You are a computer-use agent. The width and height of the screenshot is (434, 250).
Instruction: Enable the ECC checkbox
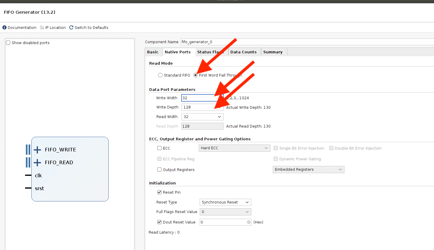159,148
